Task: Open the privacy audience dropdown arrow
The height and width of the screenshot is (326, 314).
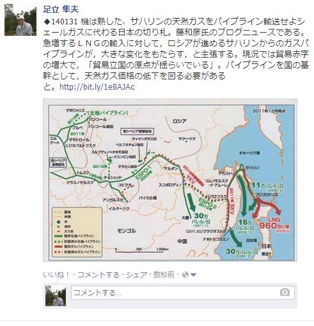Action: pyautogui.click(x=193, y=275)
